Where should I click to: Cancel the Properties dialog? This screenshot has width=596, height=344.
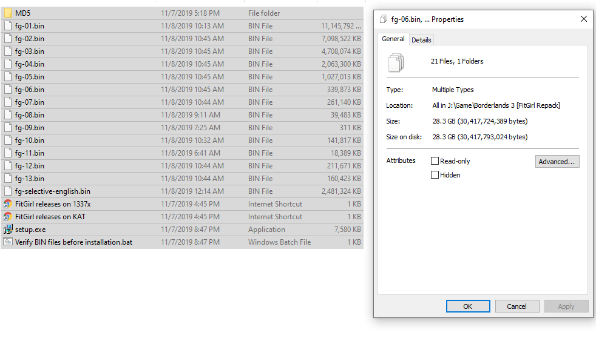[x=516, y=306]
